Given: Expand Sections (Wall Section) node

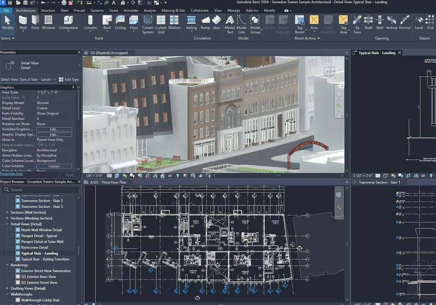Looking at the screenshot, I should click(x=7, y=212).
